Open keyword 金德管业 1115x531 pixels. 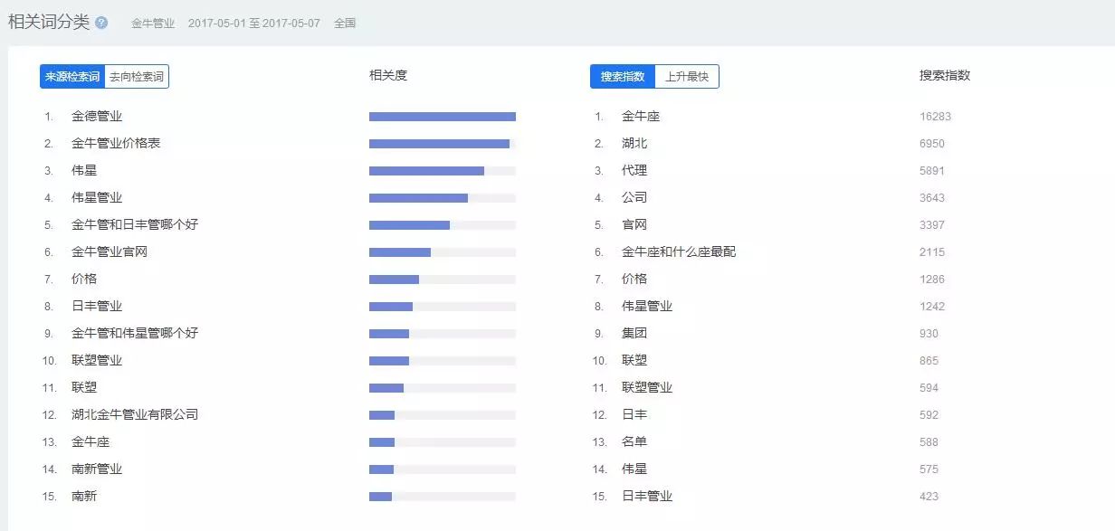[x=97, y=117]
